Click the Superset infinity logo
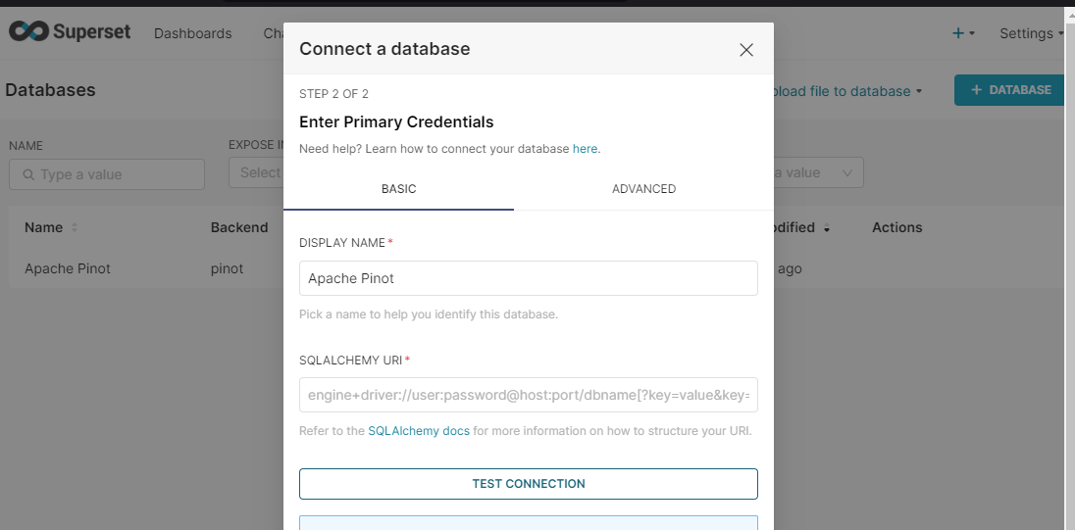This screenshot has width=1075, height=530. point(28,31)
